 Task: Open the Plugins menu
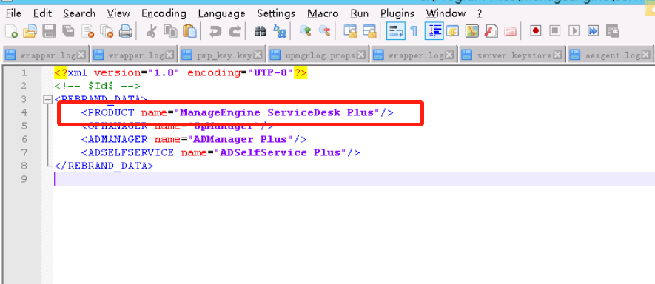[397, 13]
